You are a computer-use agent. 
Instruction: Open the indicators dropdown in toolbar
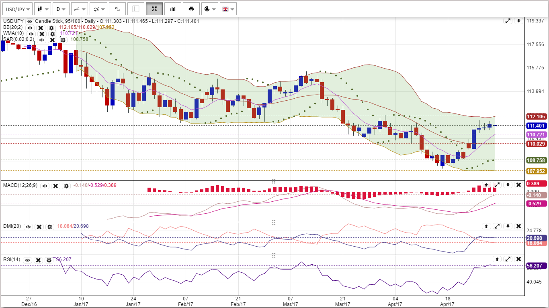pos(98,9)
